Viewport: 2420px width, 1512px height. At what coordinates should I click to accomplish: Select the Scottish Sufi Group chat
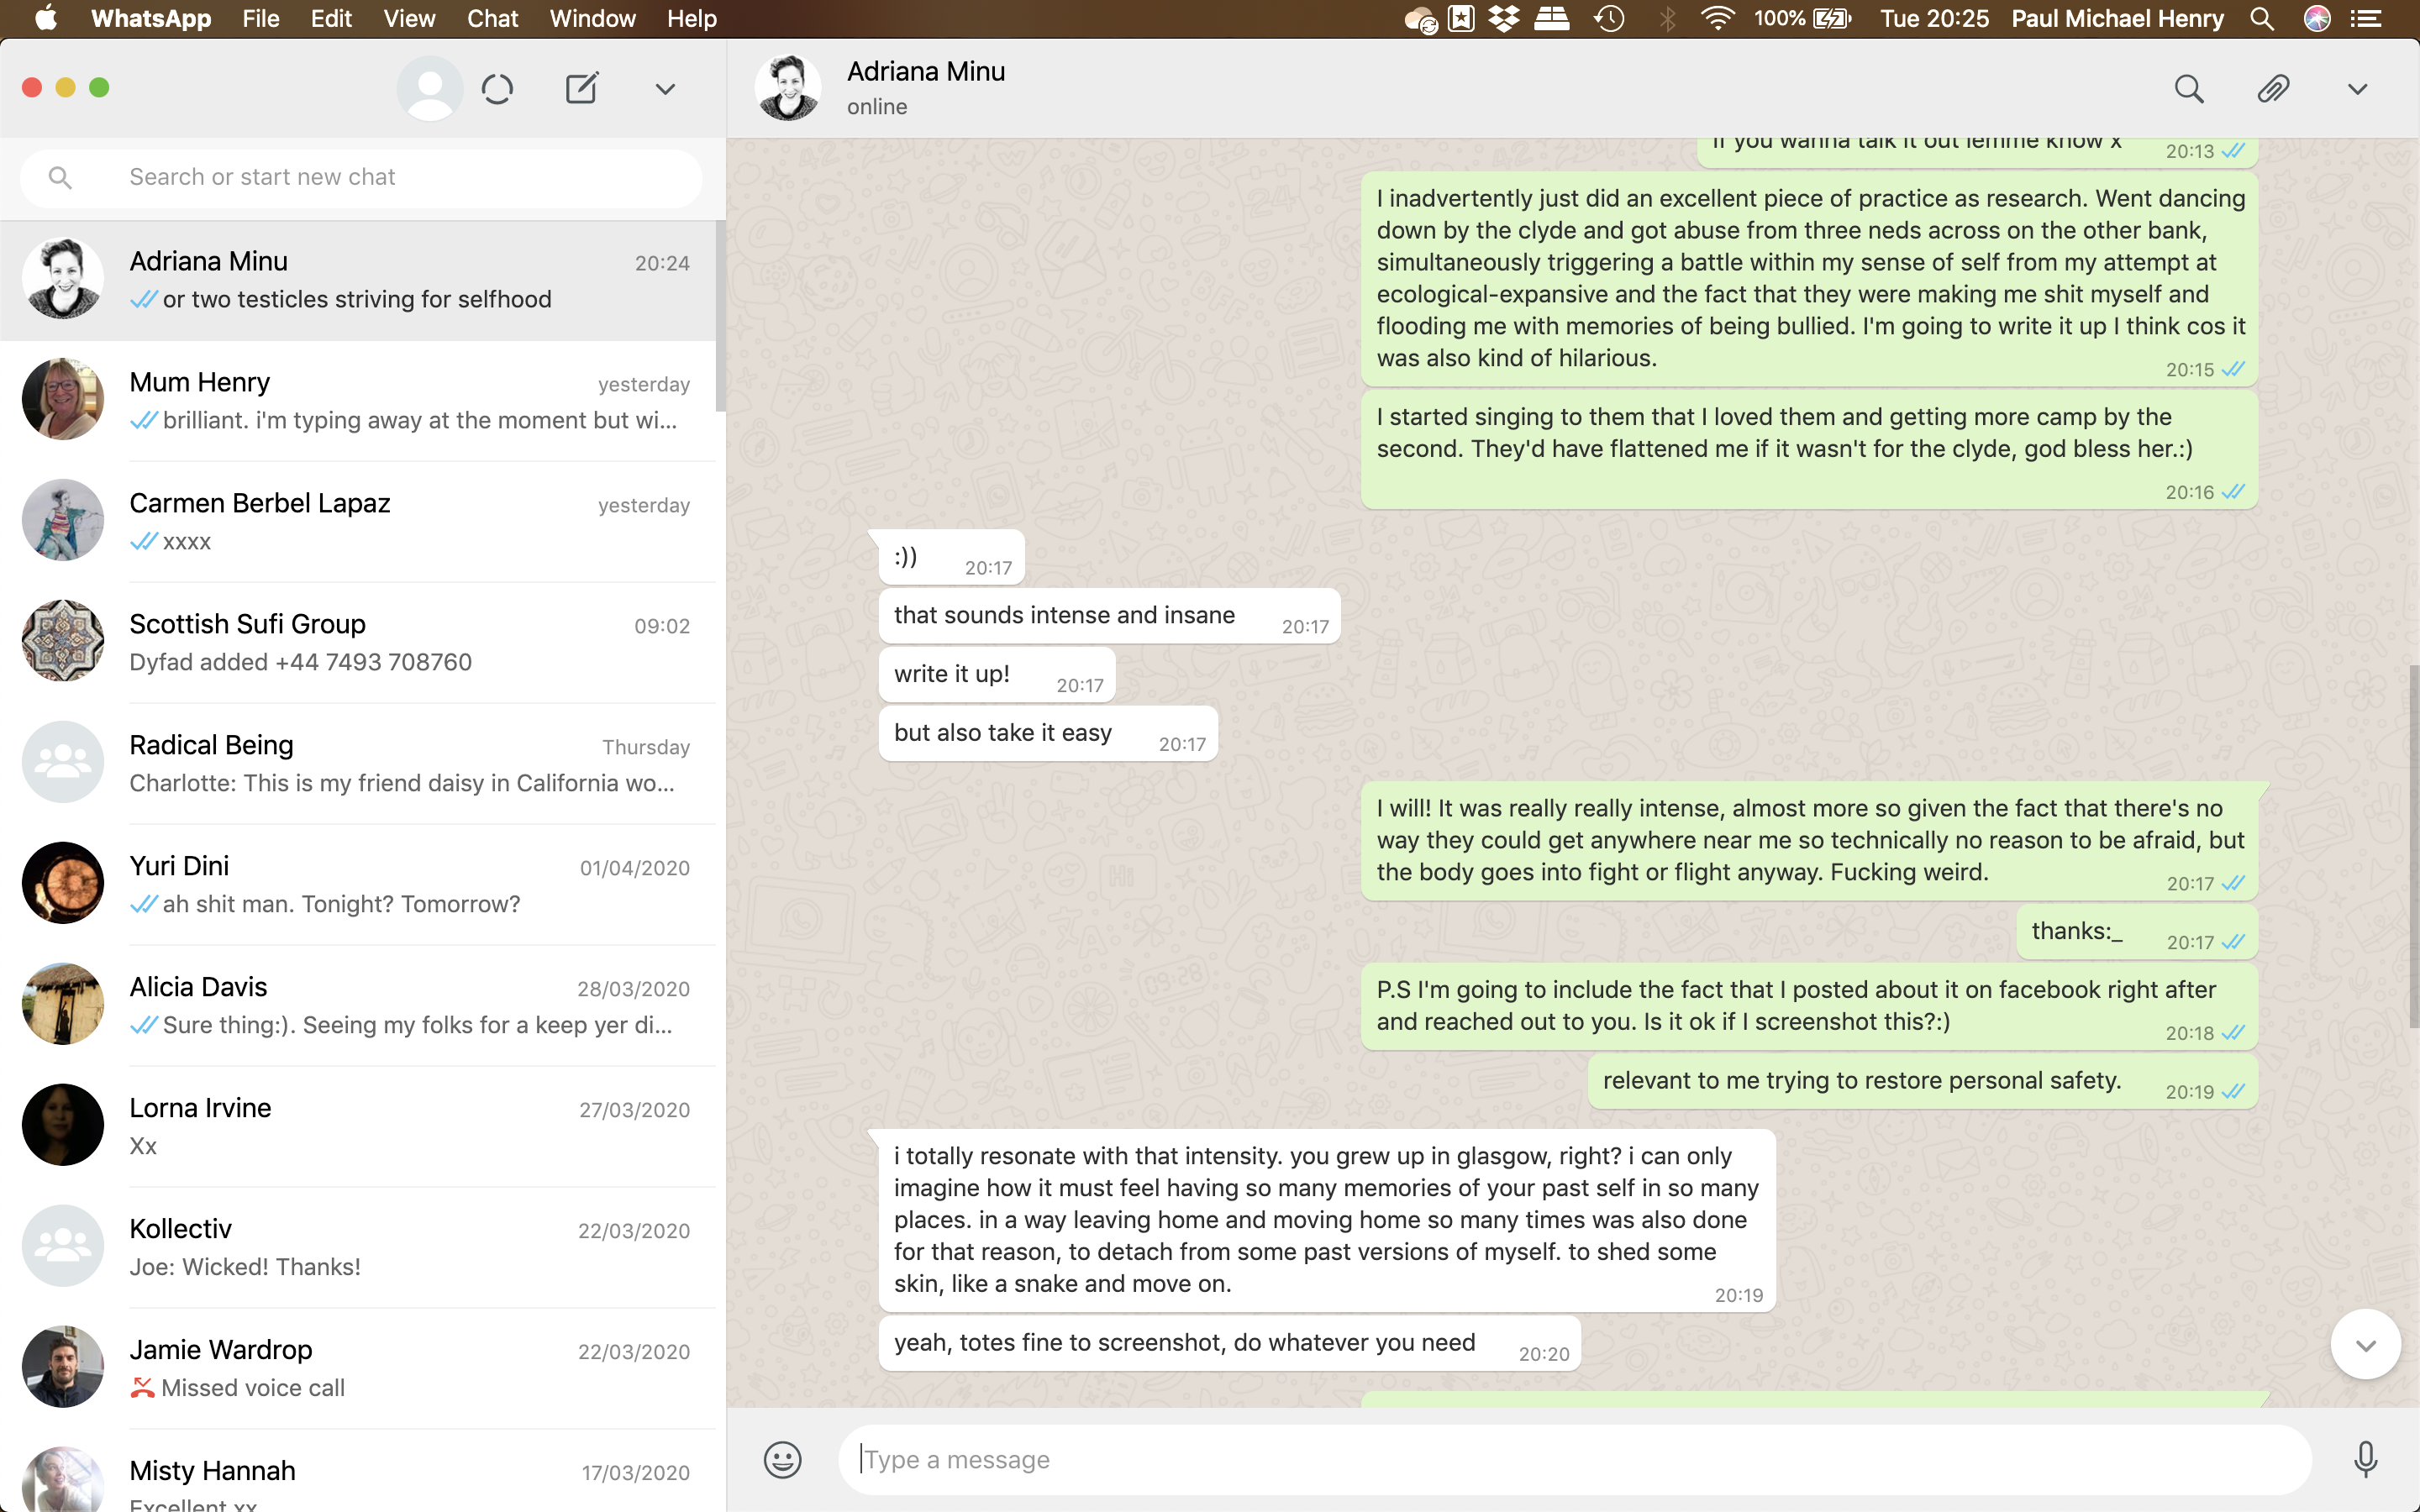click(x=360, y=643)
